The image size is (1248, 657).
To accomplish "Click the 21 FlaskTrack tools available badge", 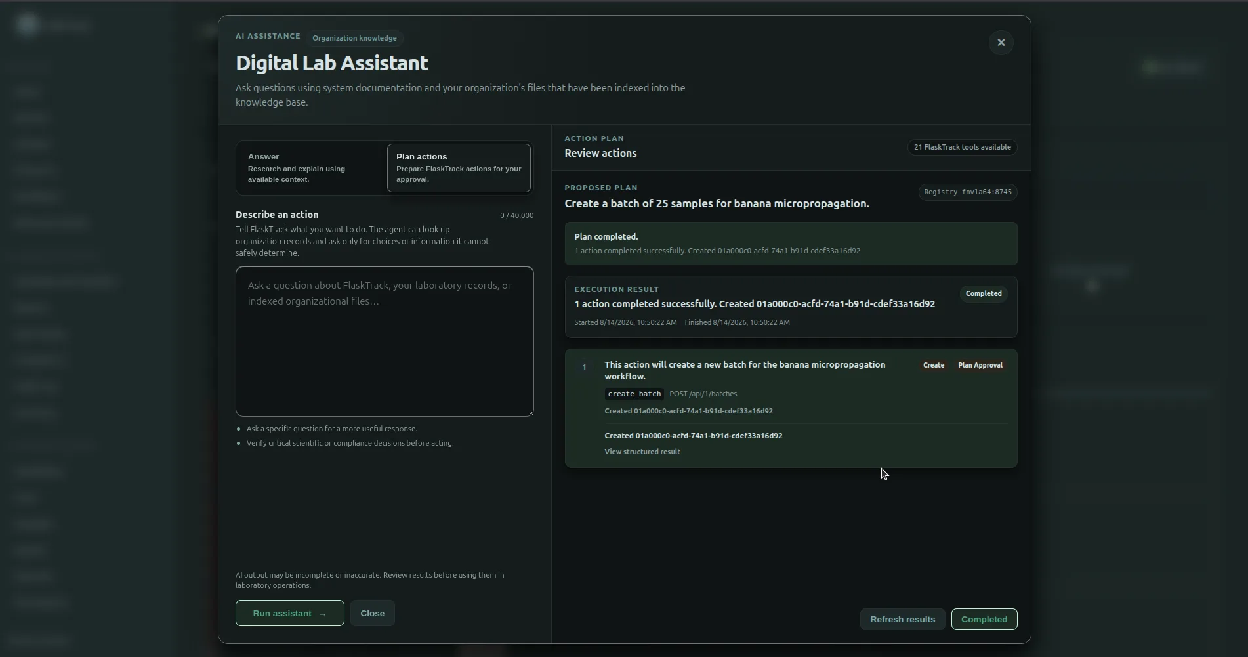I will [x=962, y=147].
